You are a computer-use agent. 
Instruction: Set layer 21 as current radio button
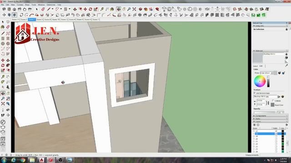(x=254, y=141)
